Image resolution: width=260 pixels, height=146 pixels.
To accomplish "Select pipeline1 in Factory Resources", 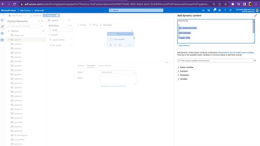I will 17,40.
